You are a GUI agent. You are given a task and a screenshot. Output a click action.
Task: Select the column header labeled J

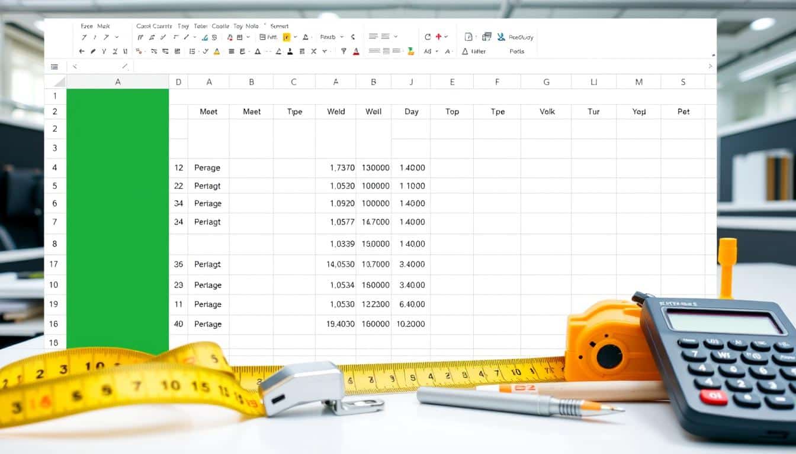pos(411,82)
